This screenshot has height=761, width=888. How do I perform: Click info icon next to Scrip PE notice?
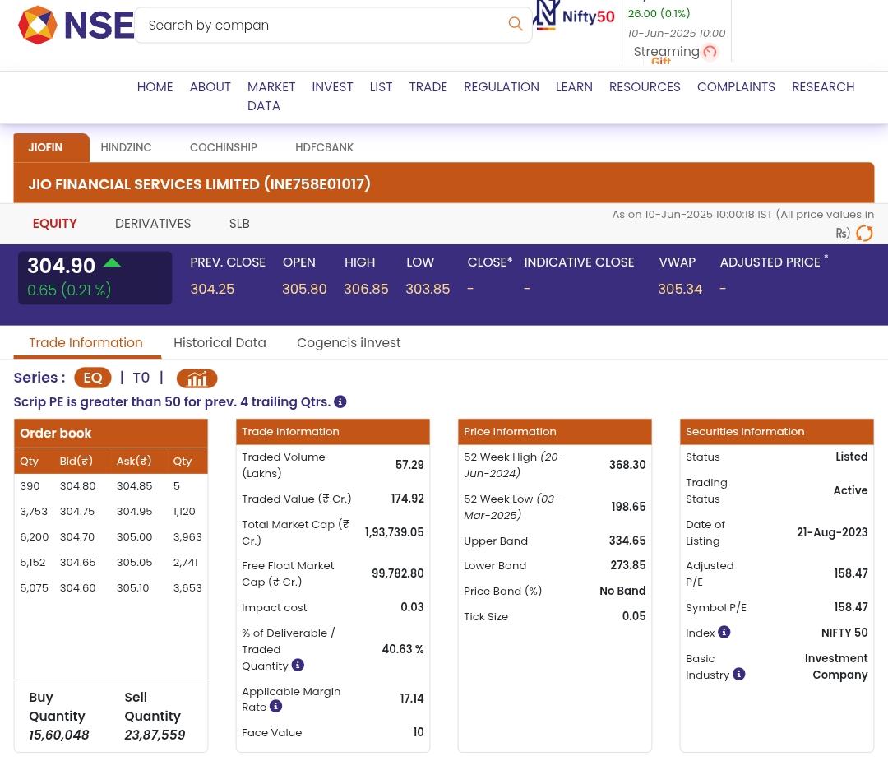[x=340, y=401]
